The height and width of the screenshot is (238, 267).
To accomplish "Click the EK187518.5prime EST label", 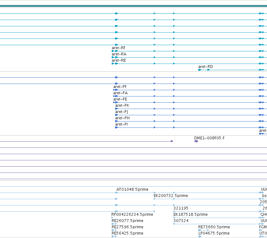I will (x=190, y=215).
